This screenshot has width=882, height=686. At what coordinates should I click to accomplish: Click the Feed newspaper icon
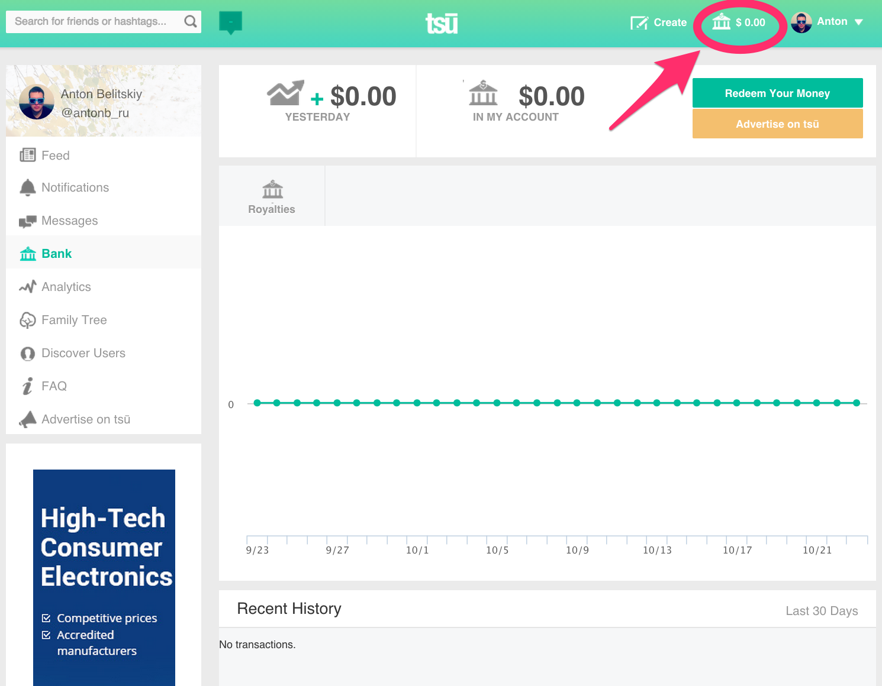(27, 155)
